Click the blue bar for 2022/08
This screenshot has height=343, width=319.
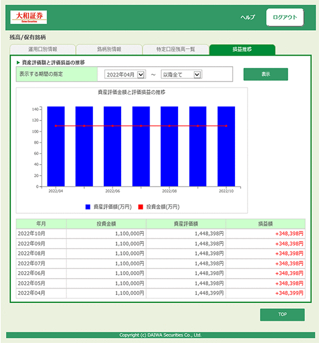click(x=169, y=147)
